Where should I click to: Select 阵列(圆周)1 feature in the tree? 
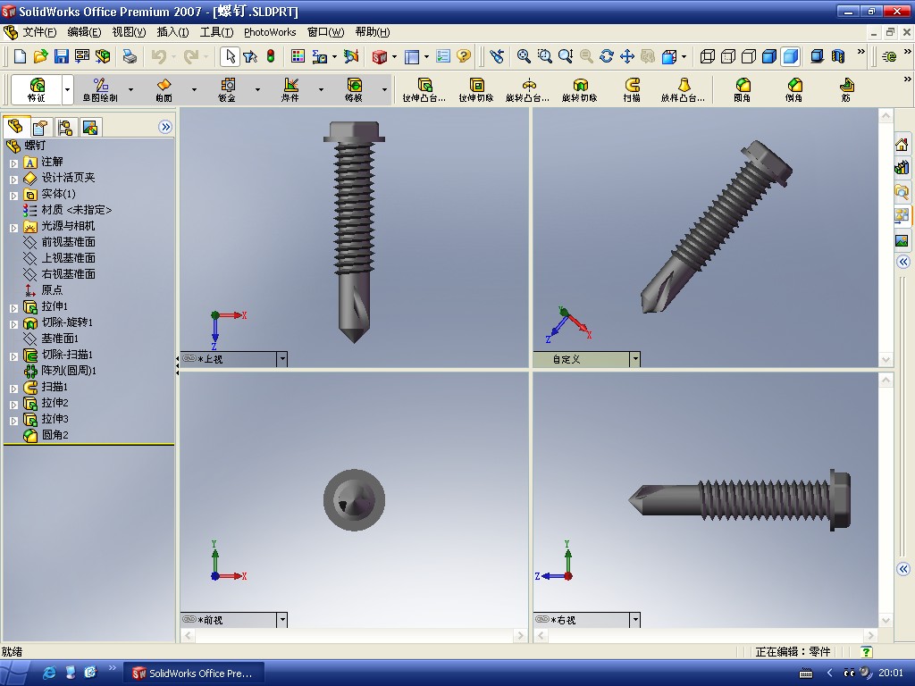[x=69, y=371]
